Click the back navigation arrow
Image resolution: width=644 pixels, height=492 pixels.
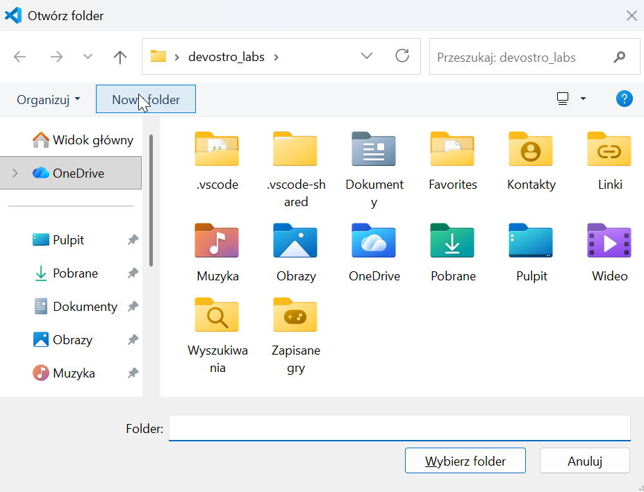pos(19,57)
